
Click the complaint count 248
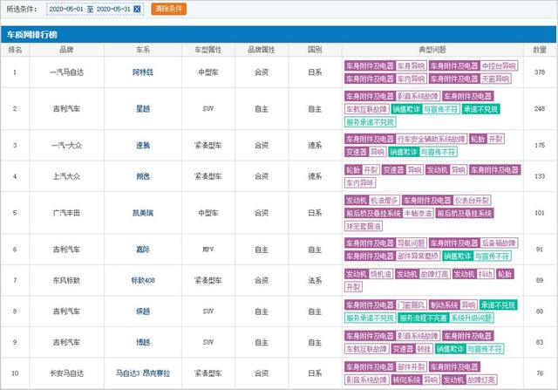click(540, 109)
